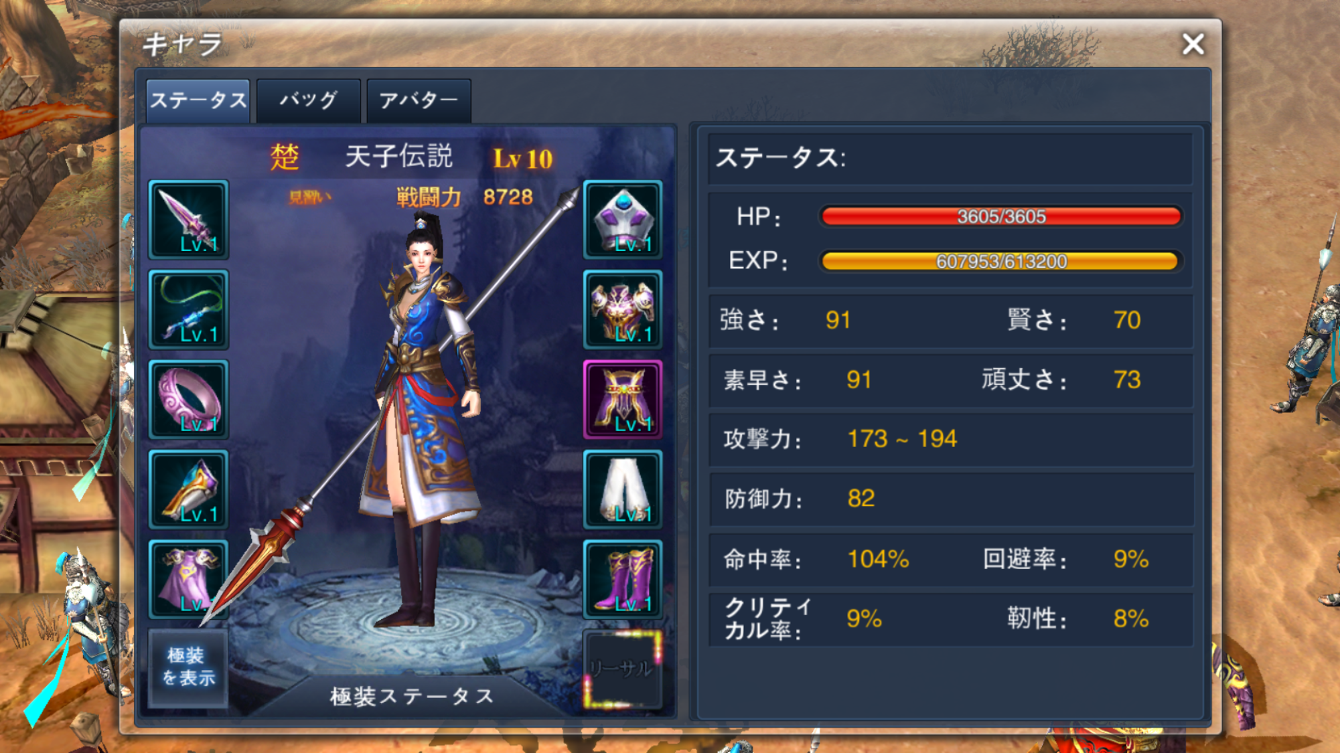Select the purple cape equipment slot
The width and height of the screenshot is (1340, 753).
[x=188, y=579]
